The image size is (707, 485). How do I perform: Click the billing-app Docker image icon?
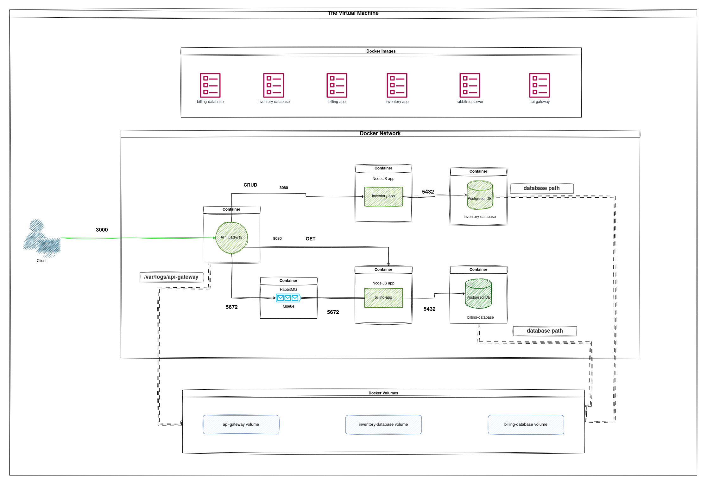pos(337,85)
